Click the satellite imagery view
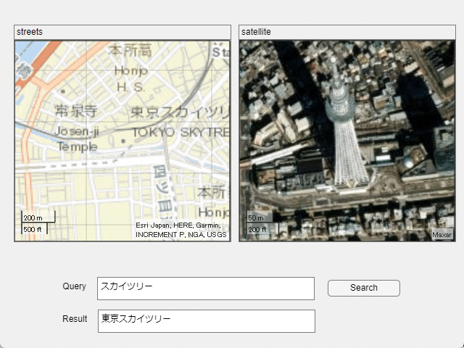 (x=347, y=141)
